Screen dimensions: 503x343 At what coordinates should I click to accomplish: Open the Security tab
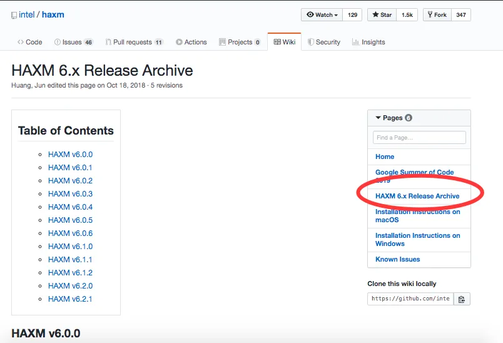point(324,42)
